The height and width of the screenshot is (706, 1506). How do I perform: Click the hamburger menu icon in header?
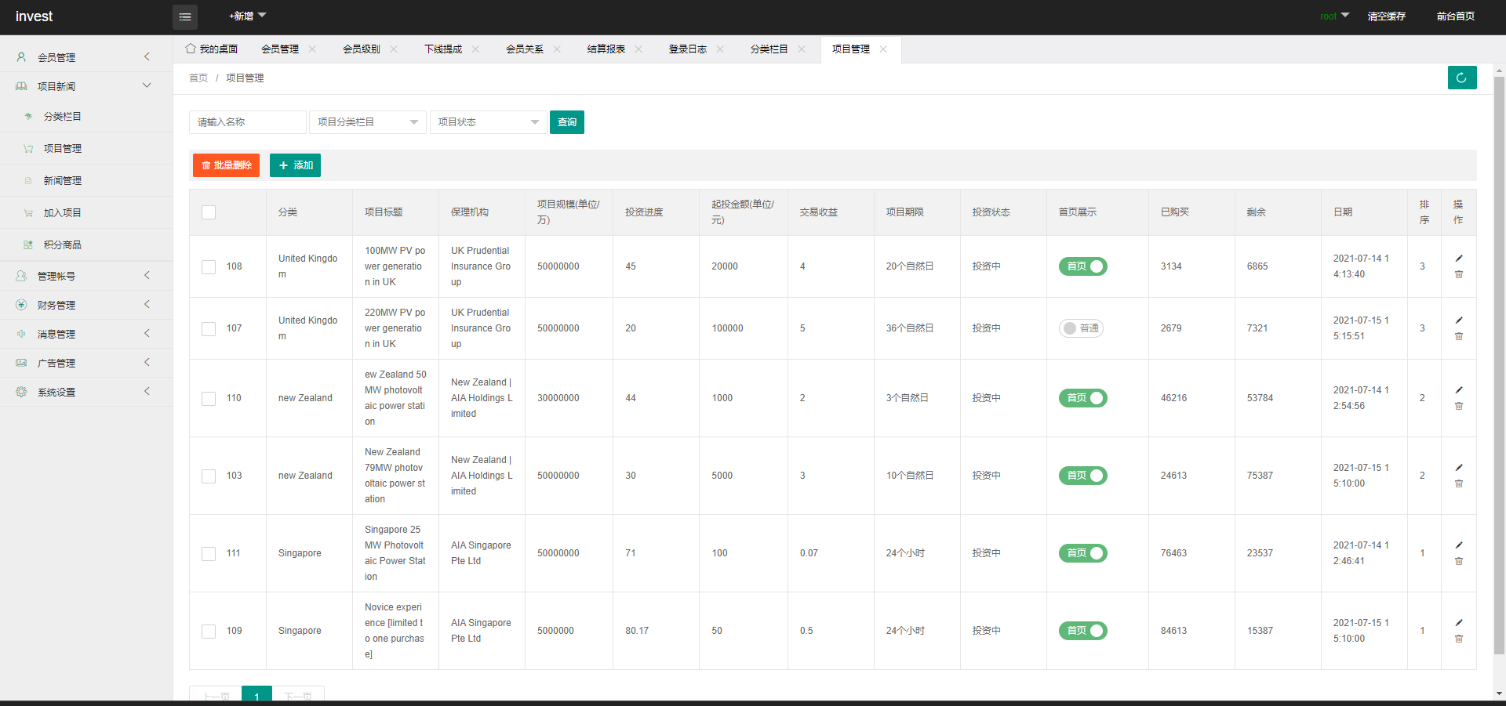[x=185, y=16]
